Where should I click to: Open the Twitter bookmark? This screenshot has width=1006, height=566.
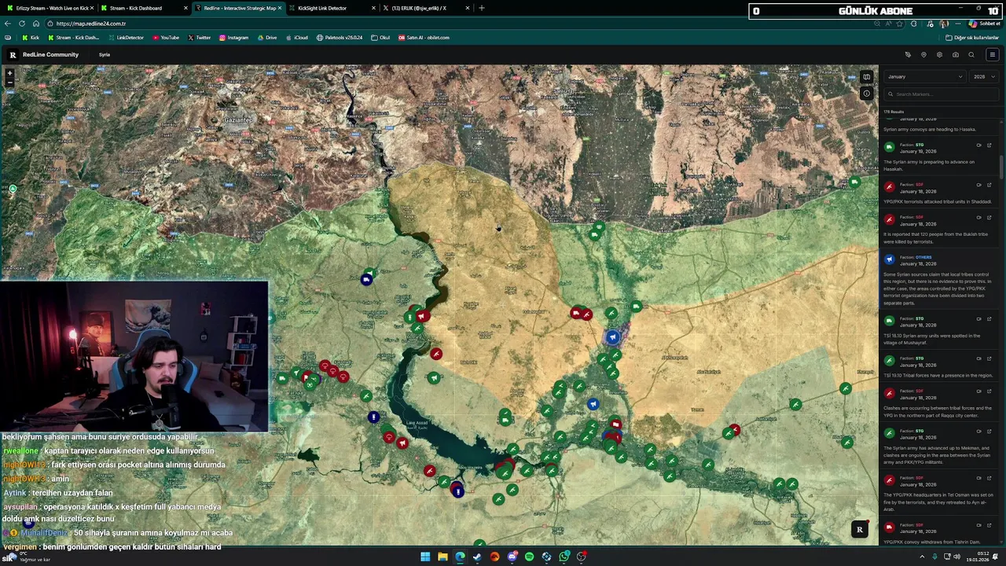pyautogui.click(x=199, y=38)
